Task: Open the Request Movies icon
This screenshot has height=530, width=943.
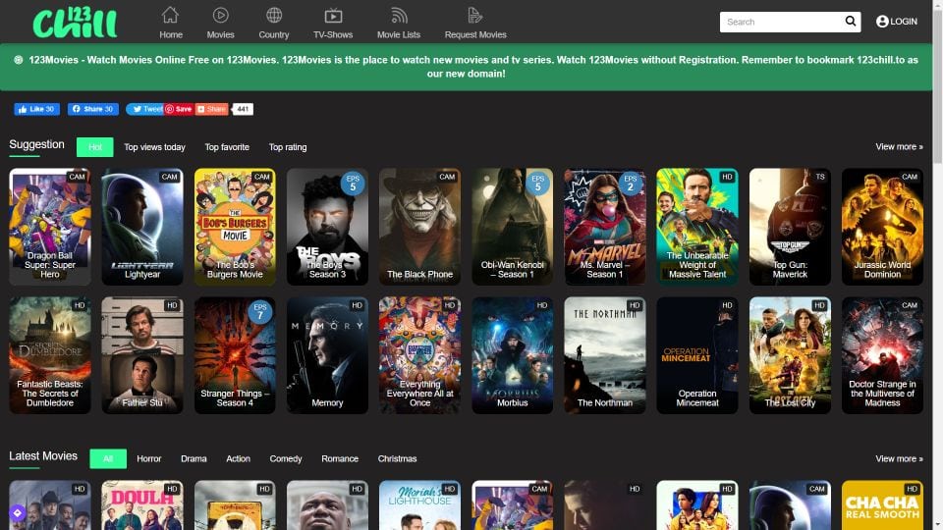Action: (x=475, y=15)
